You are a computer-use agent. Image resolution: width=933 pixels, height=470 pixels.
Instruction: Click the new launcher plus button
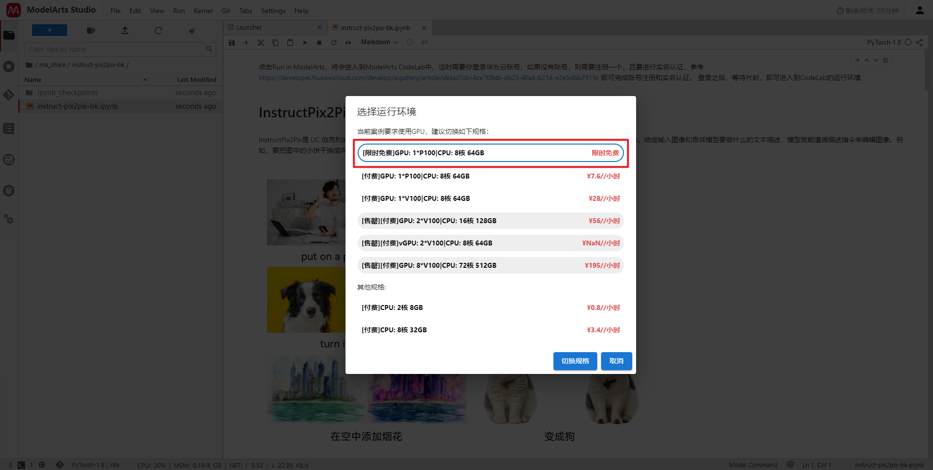coord(50,30)
